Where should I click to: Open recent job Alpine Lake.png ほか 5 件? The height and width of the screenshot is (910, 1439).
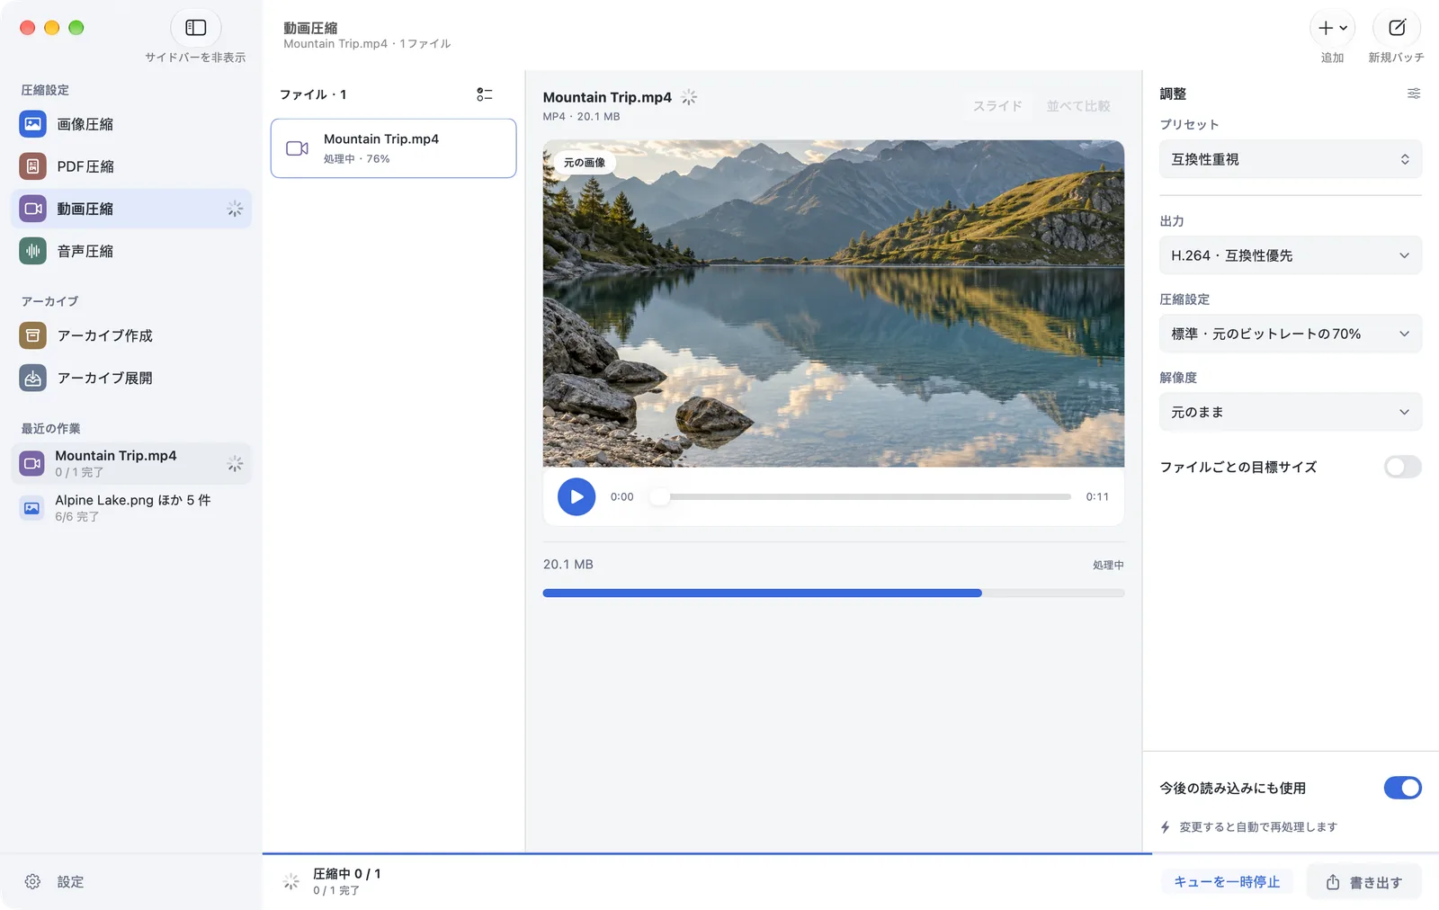tap(131, 507)
